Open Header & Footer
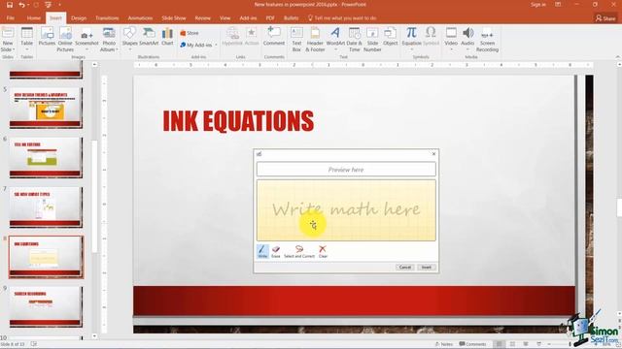The width and height of the screenshot is (622, 349). (315, 40)
